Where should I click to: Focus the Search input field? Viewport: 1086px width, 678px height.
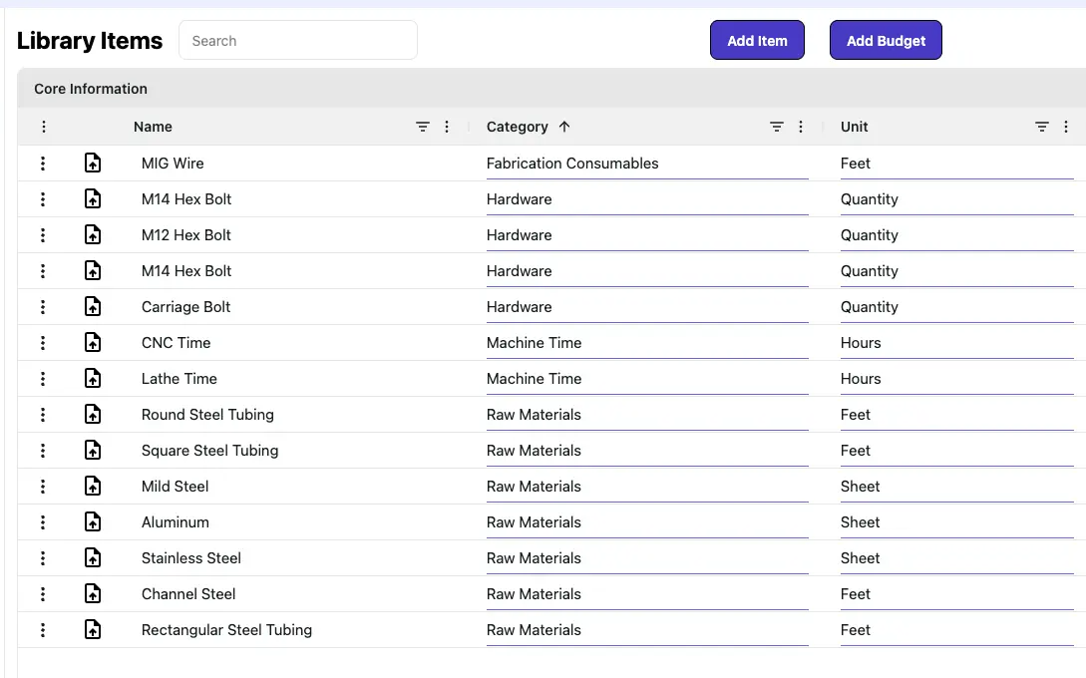(298, 41)
